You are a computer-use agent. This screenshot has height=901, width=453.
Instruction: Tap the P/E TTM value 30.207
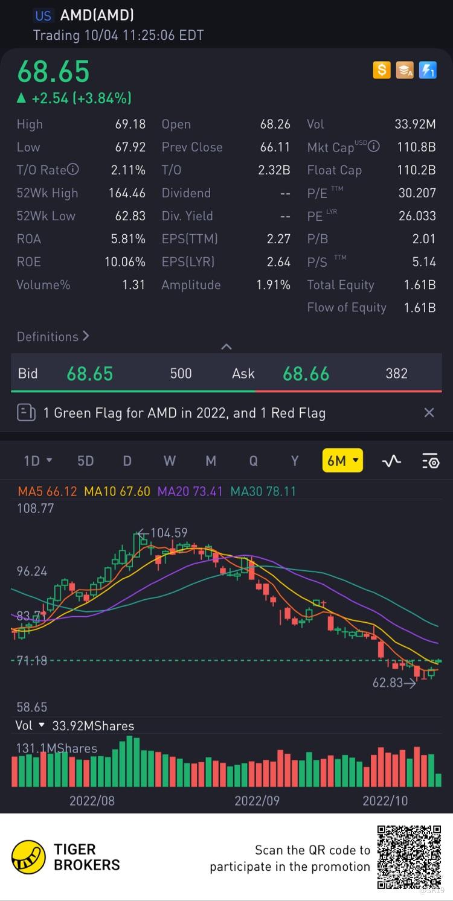pos(417,193)
